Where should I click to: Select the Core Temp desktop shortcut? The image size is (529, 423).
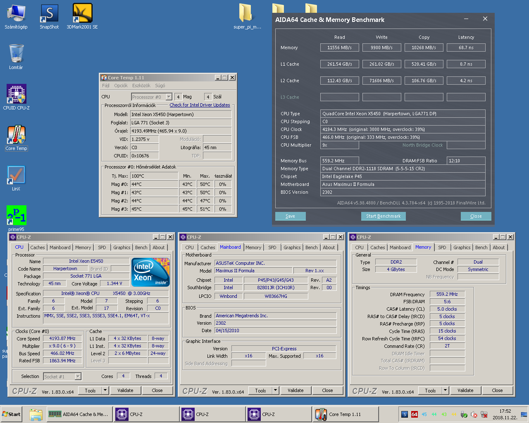point(16,138)
